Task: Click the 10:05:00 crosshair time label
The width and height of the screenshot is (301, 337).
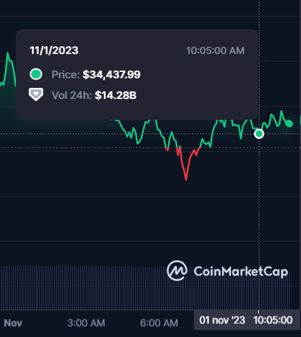Action: pos(273,320)
